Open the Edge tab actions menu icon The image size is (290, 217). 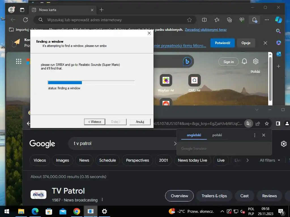22,10
